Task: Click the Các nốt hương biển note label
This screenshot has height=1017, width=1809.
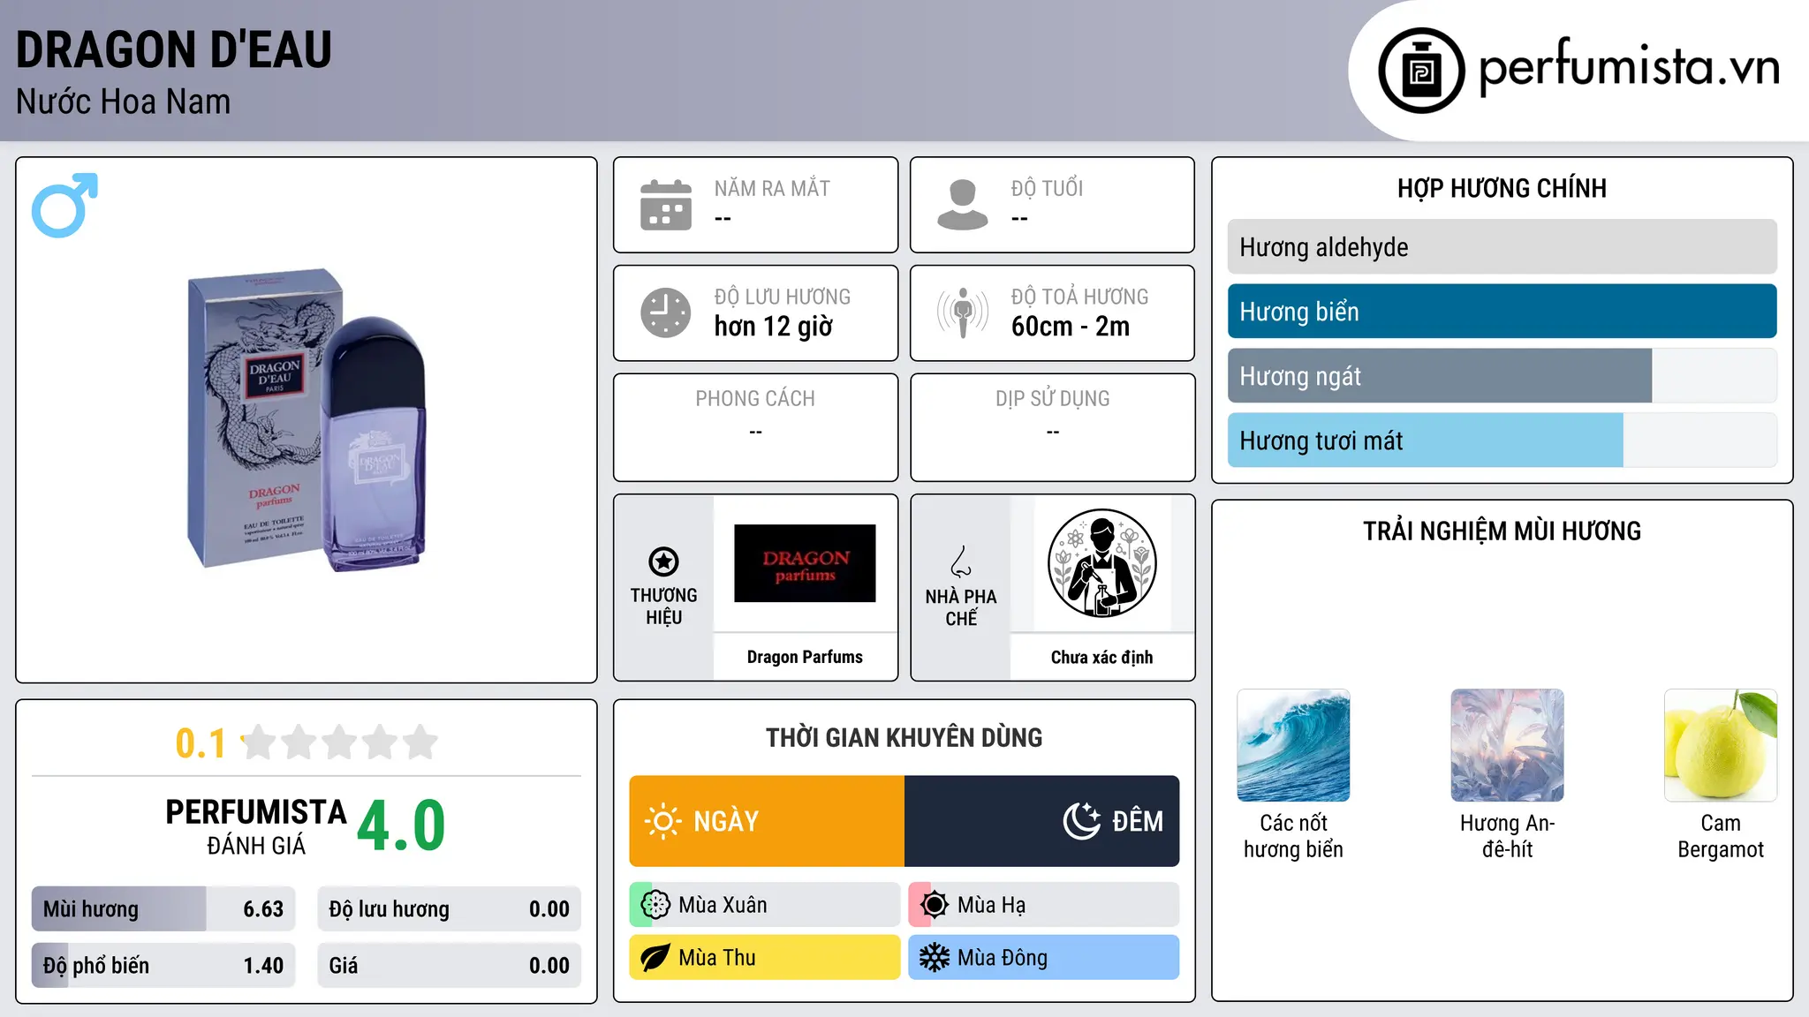Action: [x=1293, y=836]
